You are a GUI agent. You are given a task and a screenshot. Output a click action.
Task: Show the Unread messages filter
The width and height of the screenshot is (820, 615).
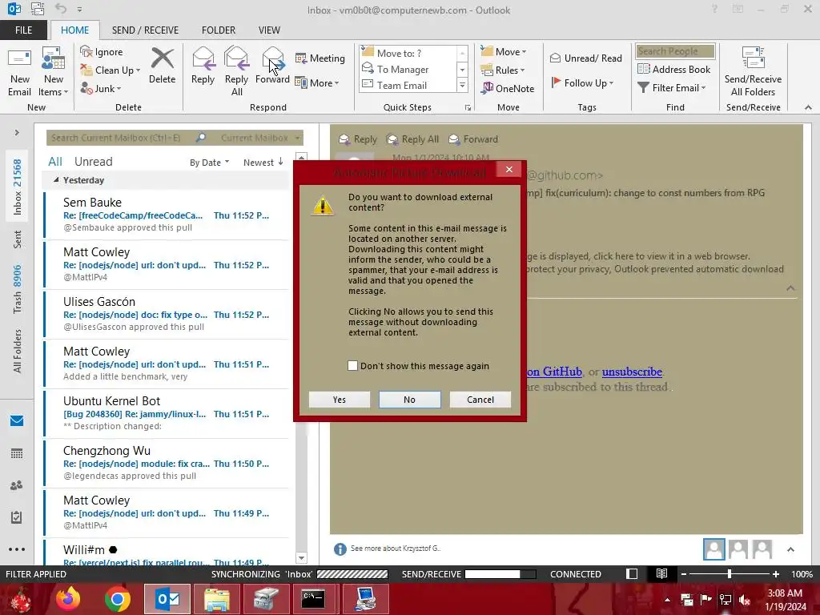pyautogui.click(x=93, y=162)
